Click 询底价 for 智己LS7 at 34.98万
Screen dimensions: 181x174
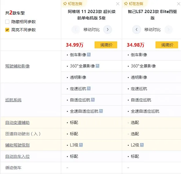167,45
